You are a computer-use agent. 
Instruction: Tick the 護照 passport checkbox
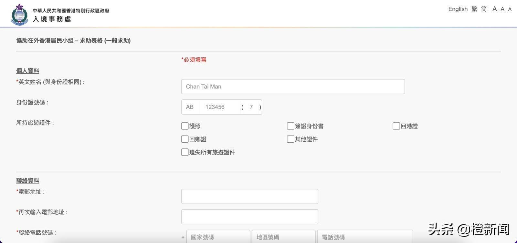click(x=185, y=126)
